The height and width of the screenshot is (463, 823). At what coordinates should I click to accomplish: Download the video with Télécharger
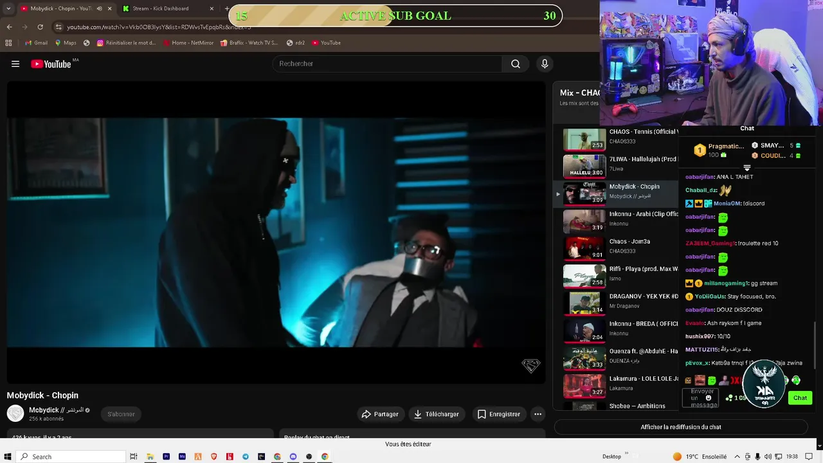tap(436, 414)
